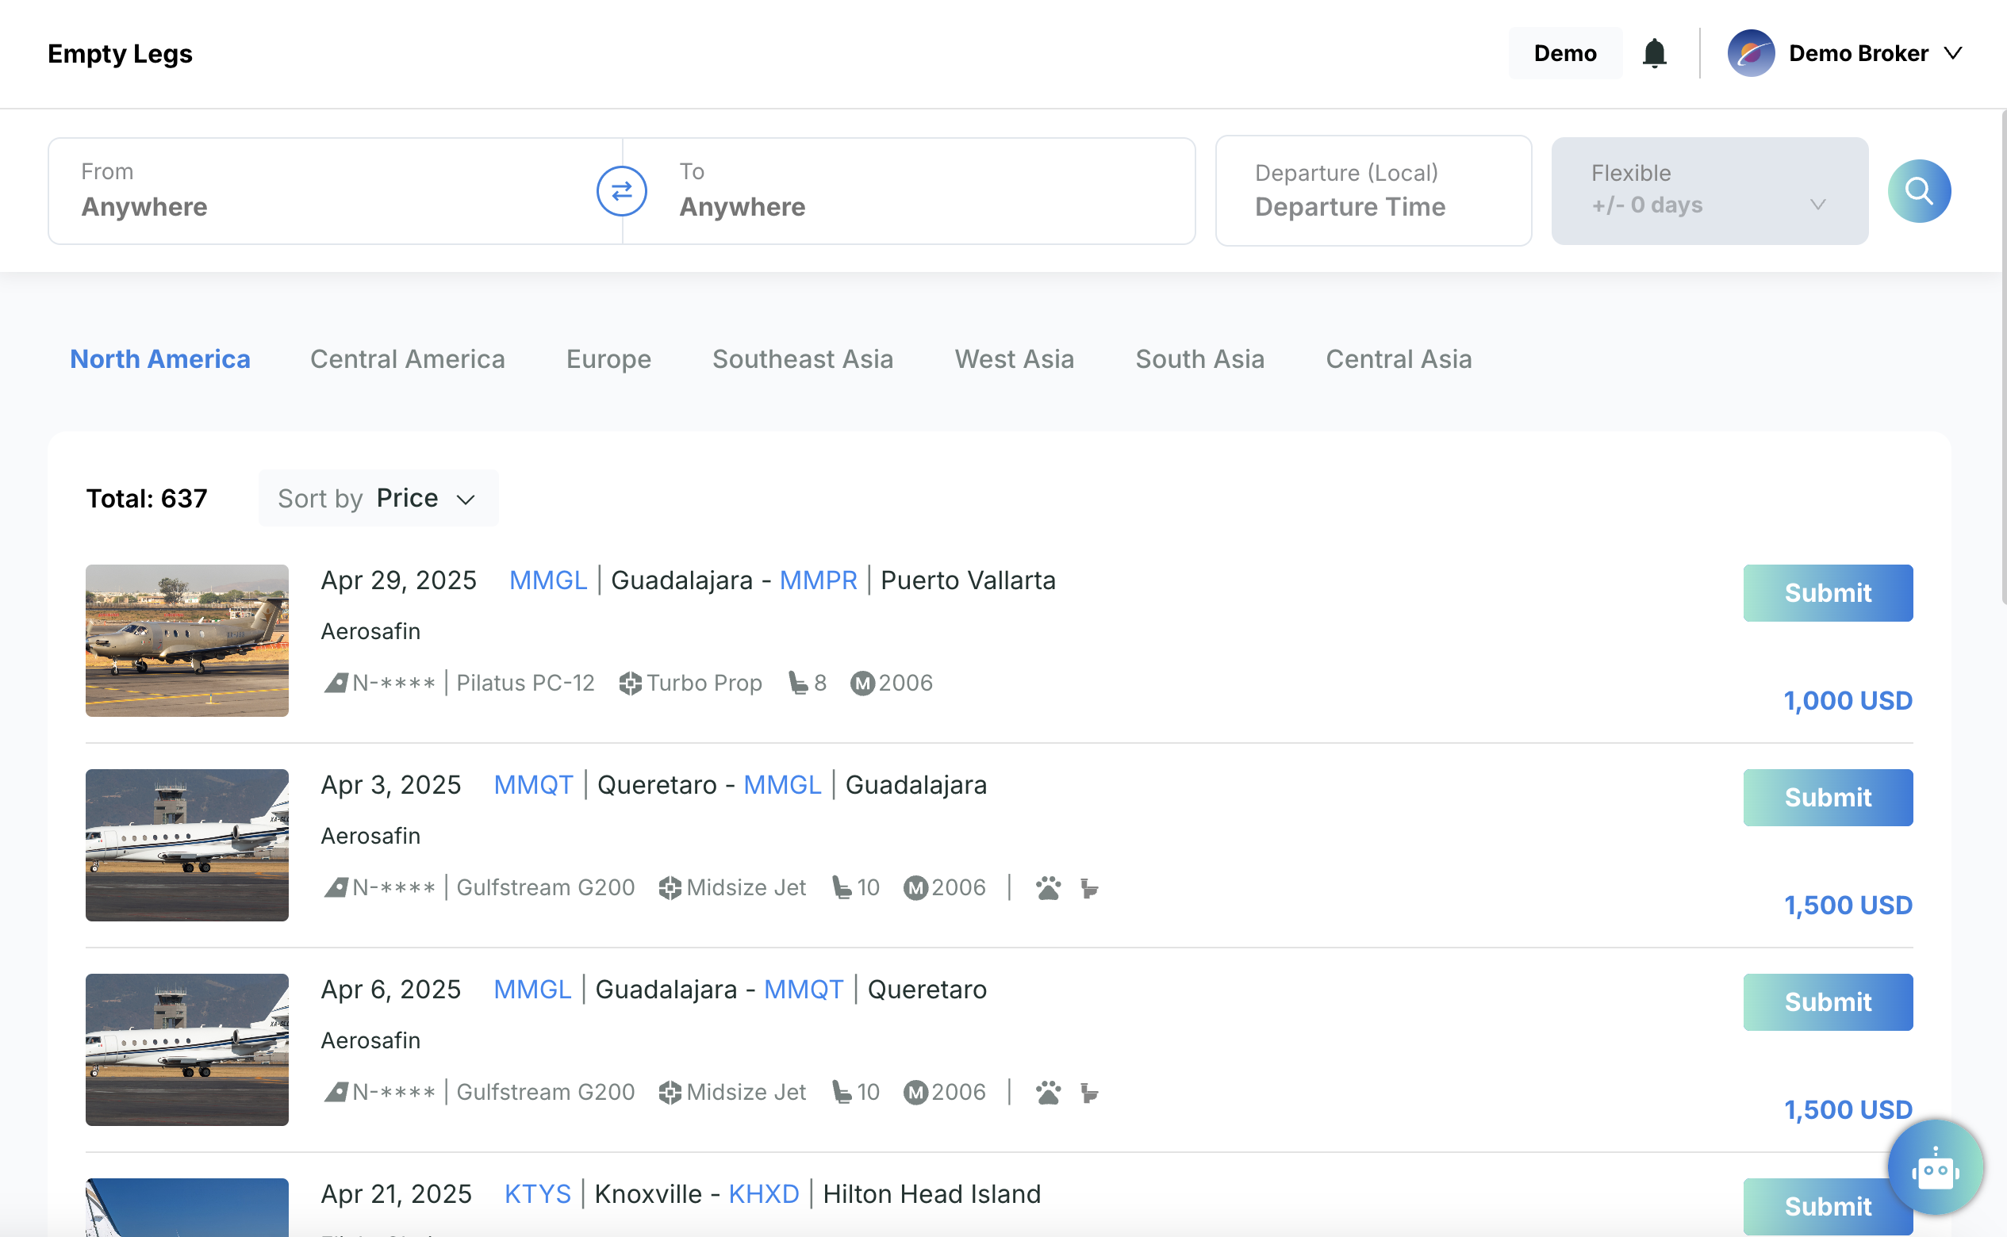Click pets-allowed paw icon on Apr 6 flight

tap(1048, 1092)
